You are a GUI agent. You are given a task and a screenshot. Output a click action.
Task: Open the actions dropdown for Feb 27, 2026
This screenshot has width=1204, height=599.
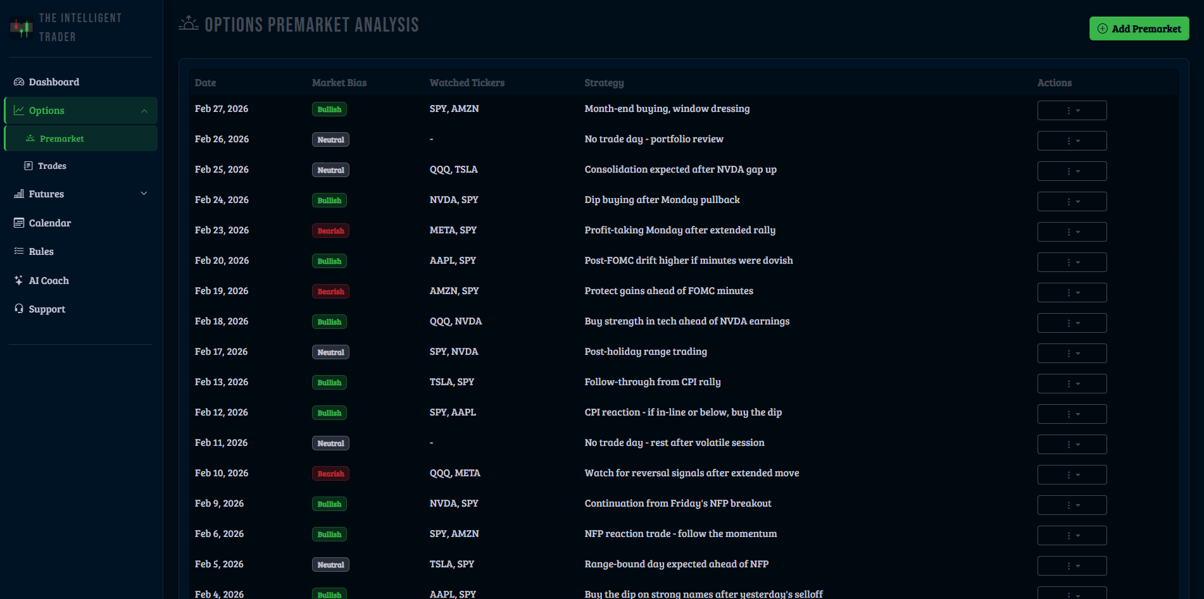(x=1072, y=110)
